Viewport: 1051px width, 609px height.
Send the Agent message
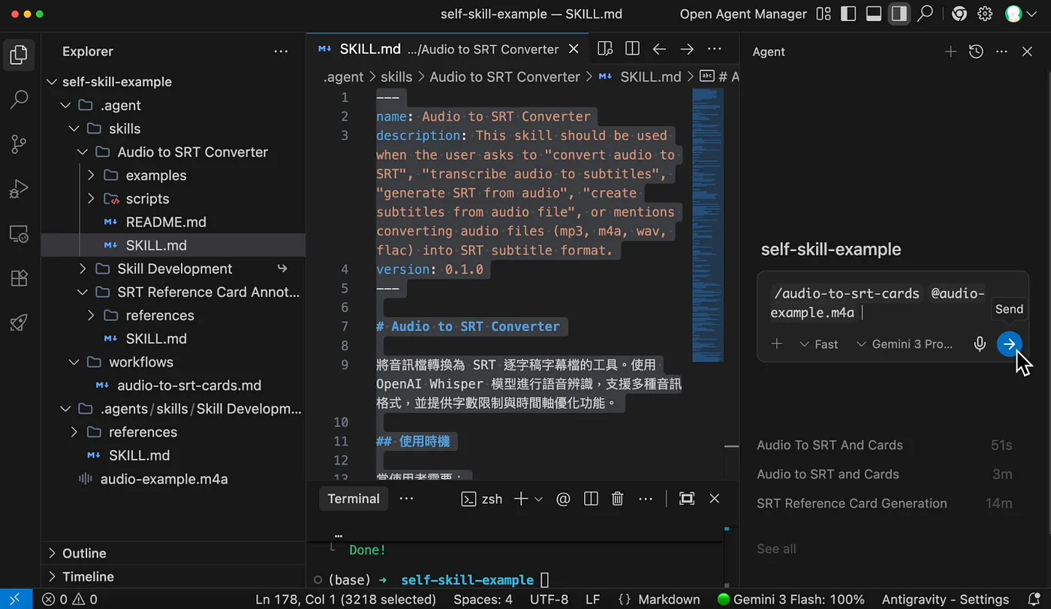pos(1010,344)
